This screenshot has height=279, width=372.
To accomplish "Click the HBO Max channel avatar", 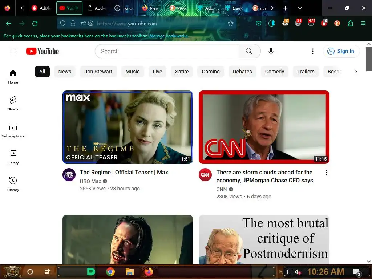I will click(x=69, y=175).
